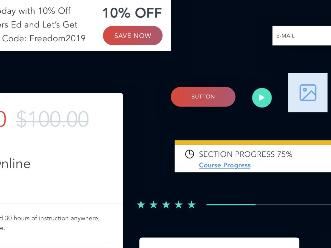Image resolution: width=331 pixels, height=248 pixels.
Task: Click the yellow bar above Section Progress
Action: [253, 142]
